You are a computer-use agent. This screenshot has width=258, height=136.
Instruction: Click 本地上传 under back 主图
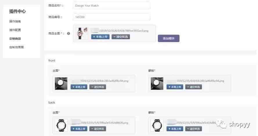point(79,129)
